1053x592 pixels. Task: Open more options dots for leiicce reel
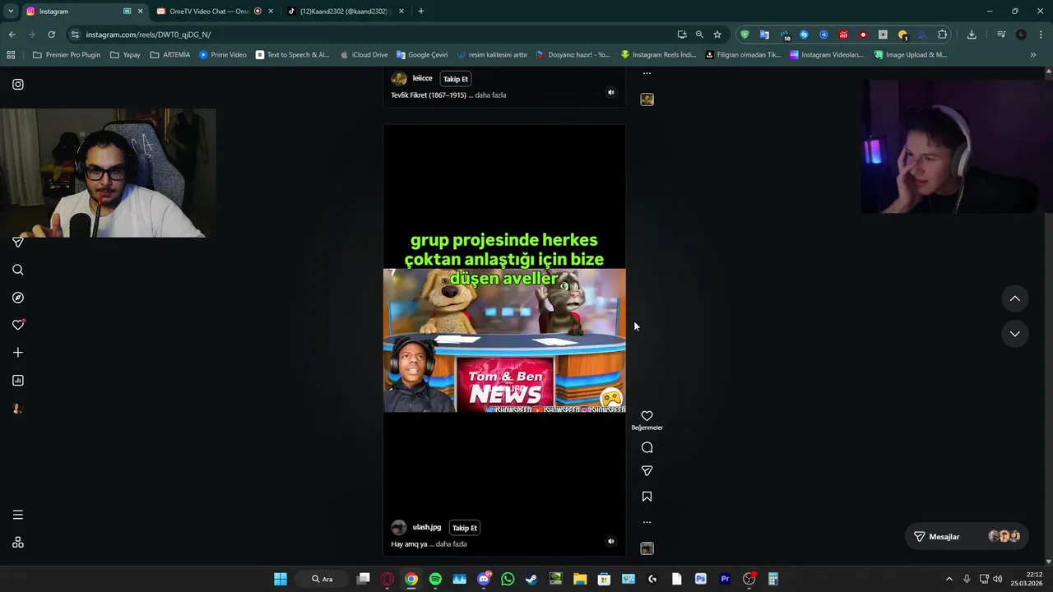pos(647,73)
